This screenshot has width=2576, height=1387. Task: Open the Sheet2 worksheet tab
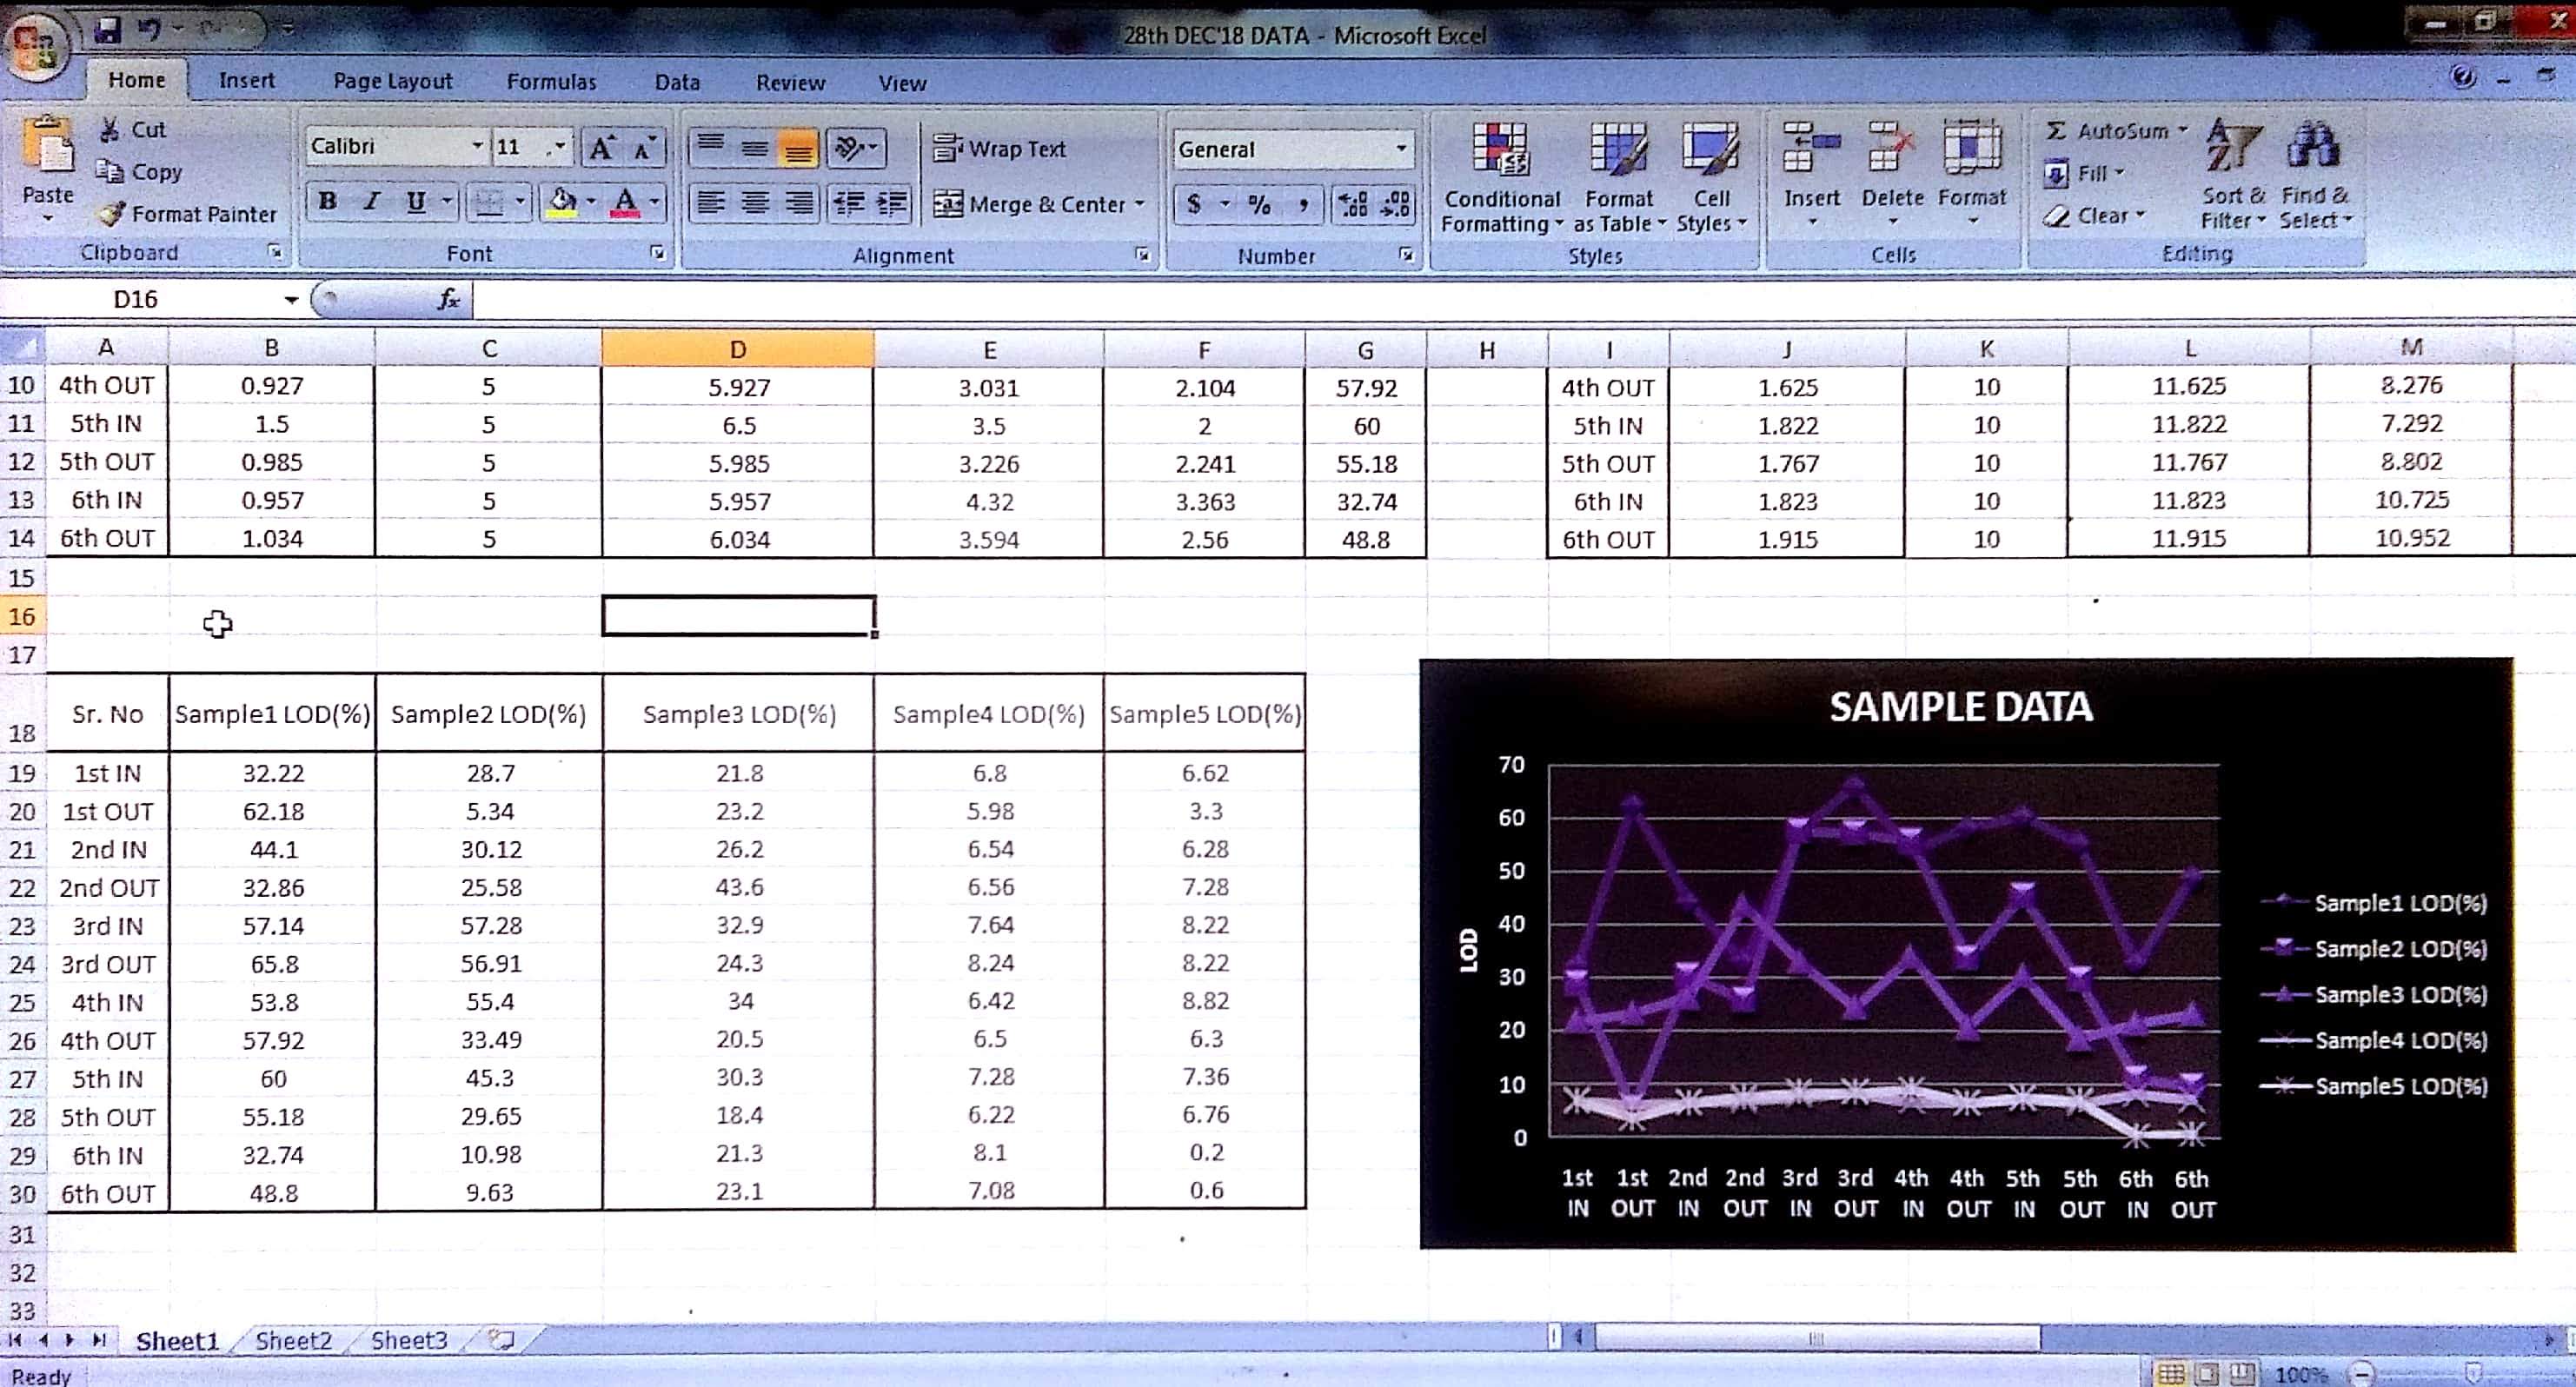point(293,1340)
